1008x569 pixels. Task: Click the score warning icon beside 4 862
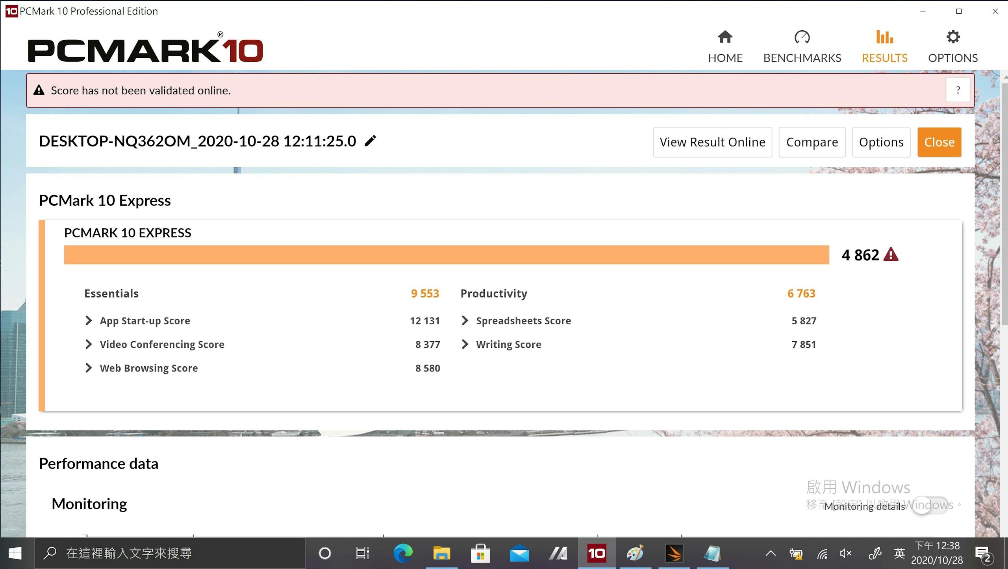(x=891, y=255)
